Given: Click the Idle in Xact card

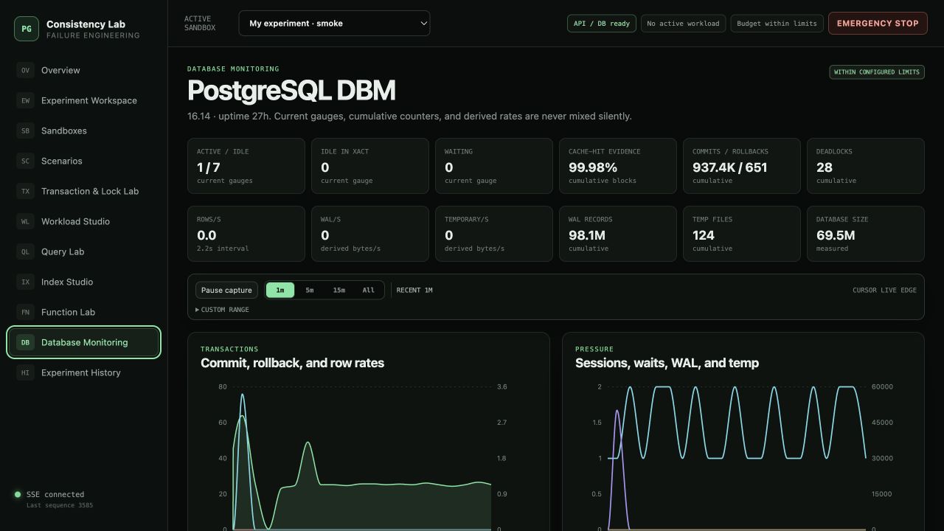Looking at the screenshot, I should tap(370, 166).
